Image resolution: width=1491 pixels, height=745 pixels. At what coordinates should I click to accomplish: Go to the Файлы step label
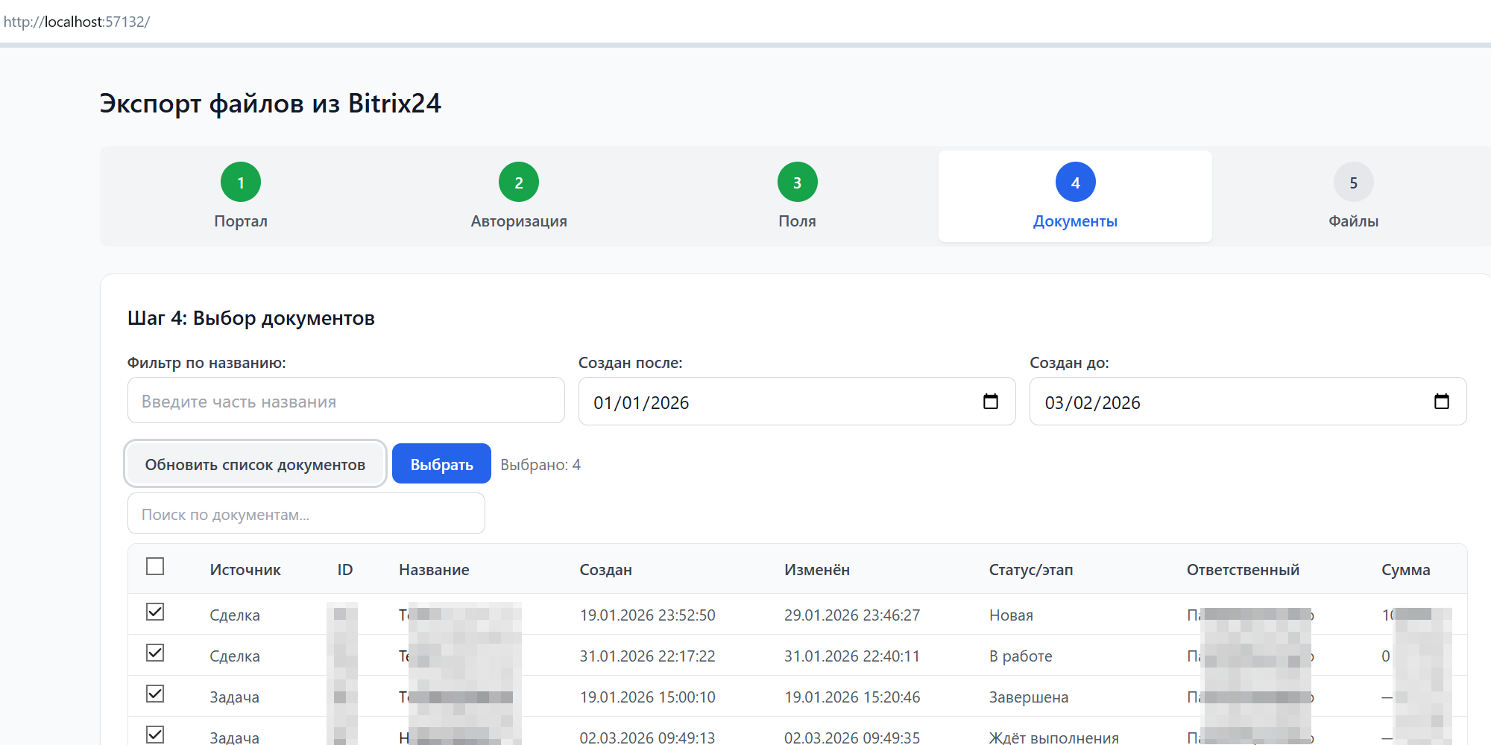pos(1353,221)
